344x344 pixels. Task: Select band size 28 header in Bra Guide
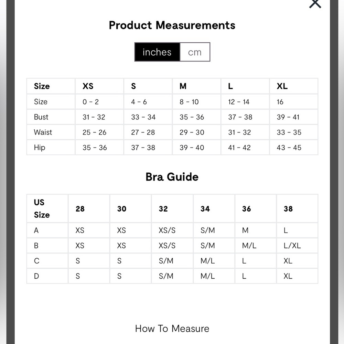click(x=80, y=209)
